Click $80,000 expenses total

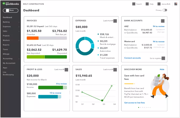(81, 27)
